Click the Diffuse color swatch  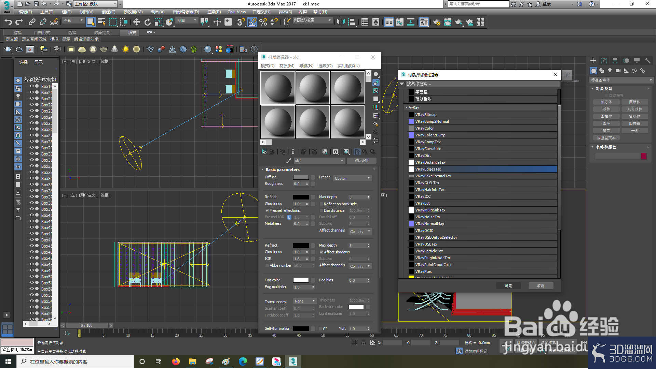point(301,177)
